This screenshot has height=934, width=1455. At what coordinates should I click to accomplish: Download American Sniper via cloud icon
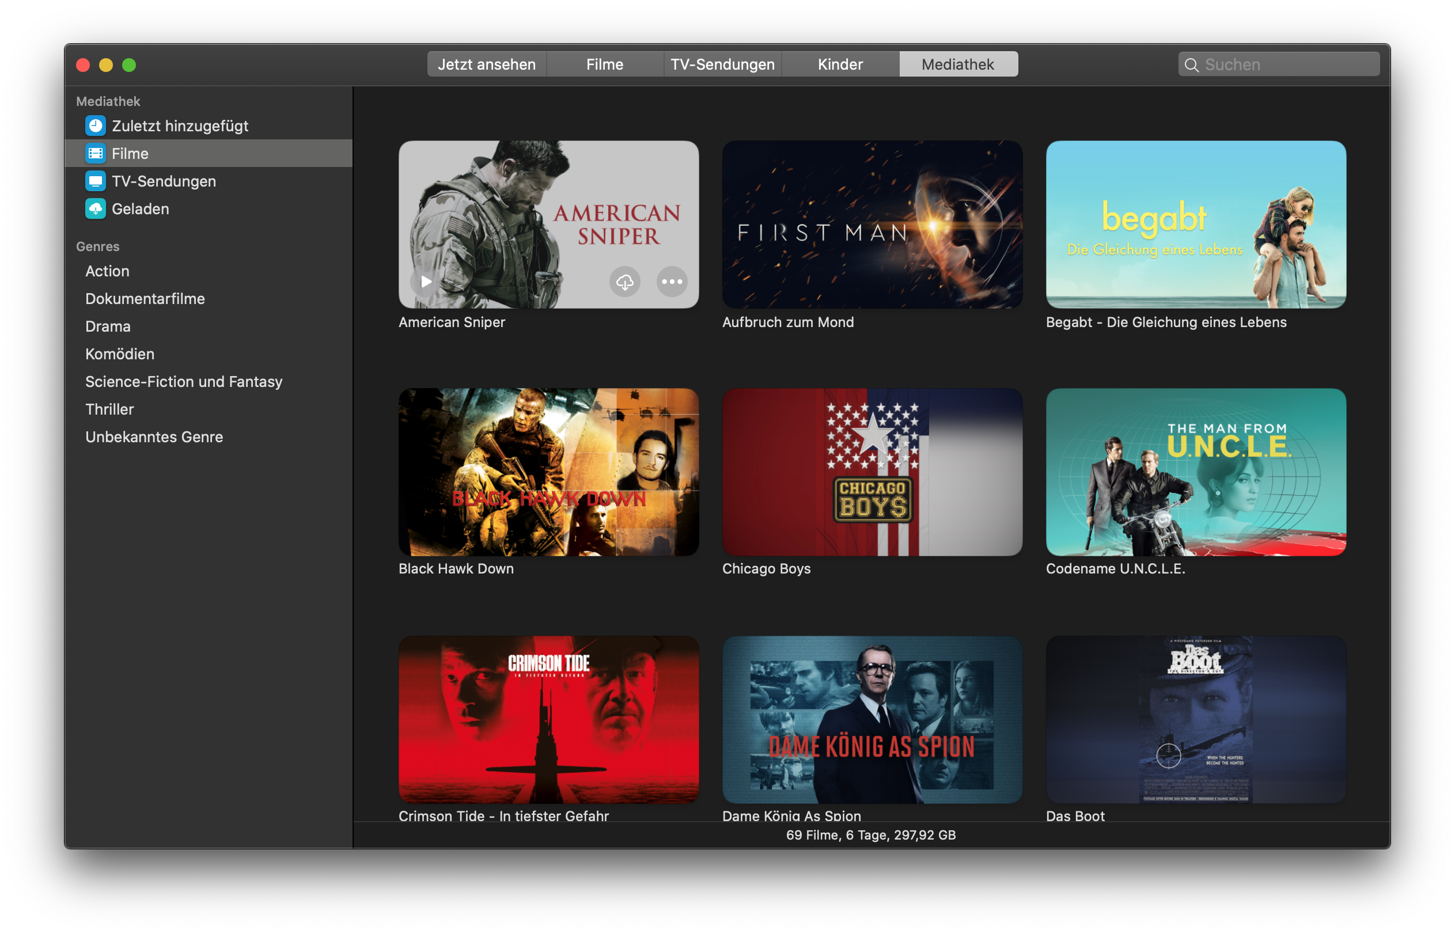click(x=625, y=282)
